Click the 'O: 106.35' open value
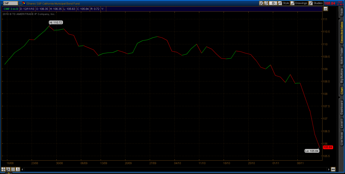The image size is (345, 174). click(x=42, y=9)
